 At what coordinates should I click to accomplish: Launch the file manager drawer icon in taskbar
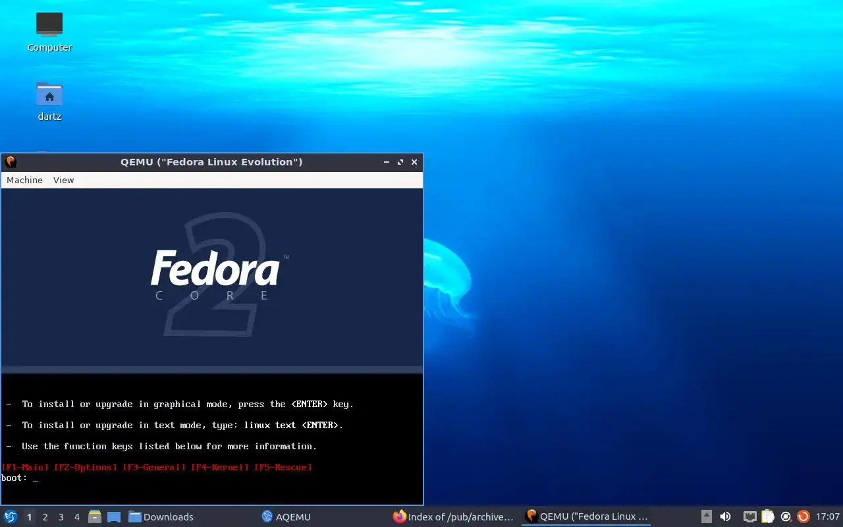coord(95,516)
